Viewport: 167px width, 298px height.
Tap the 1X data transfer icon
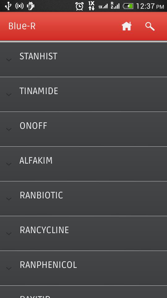coord(92,6)
